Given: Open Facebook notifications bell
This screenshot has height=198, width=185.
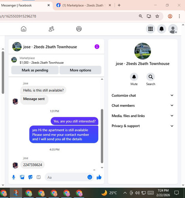Looking at the screenshot, I should point(162,29).
